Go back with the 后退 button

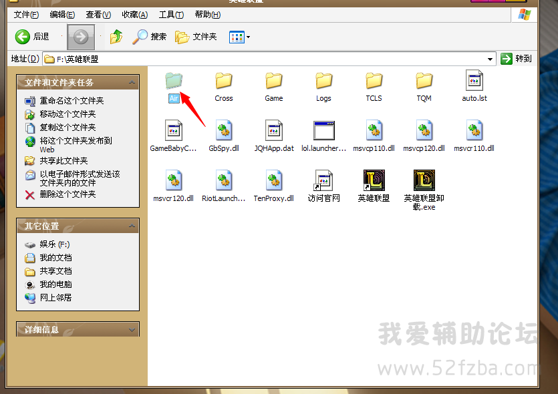coord(32,37)
